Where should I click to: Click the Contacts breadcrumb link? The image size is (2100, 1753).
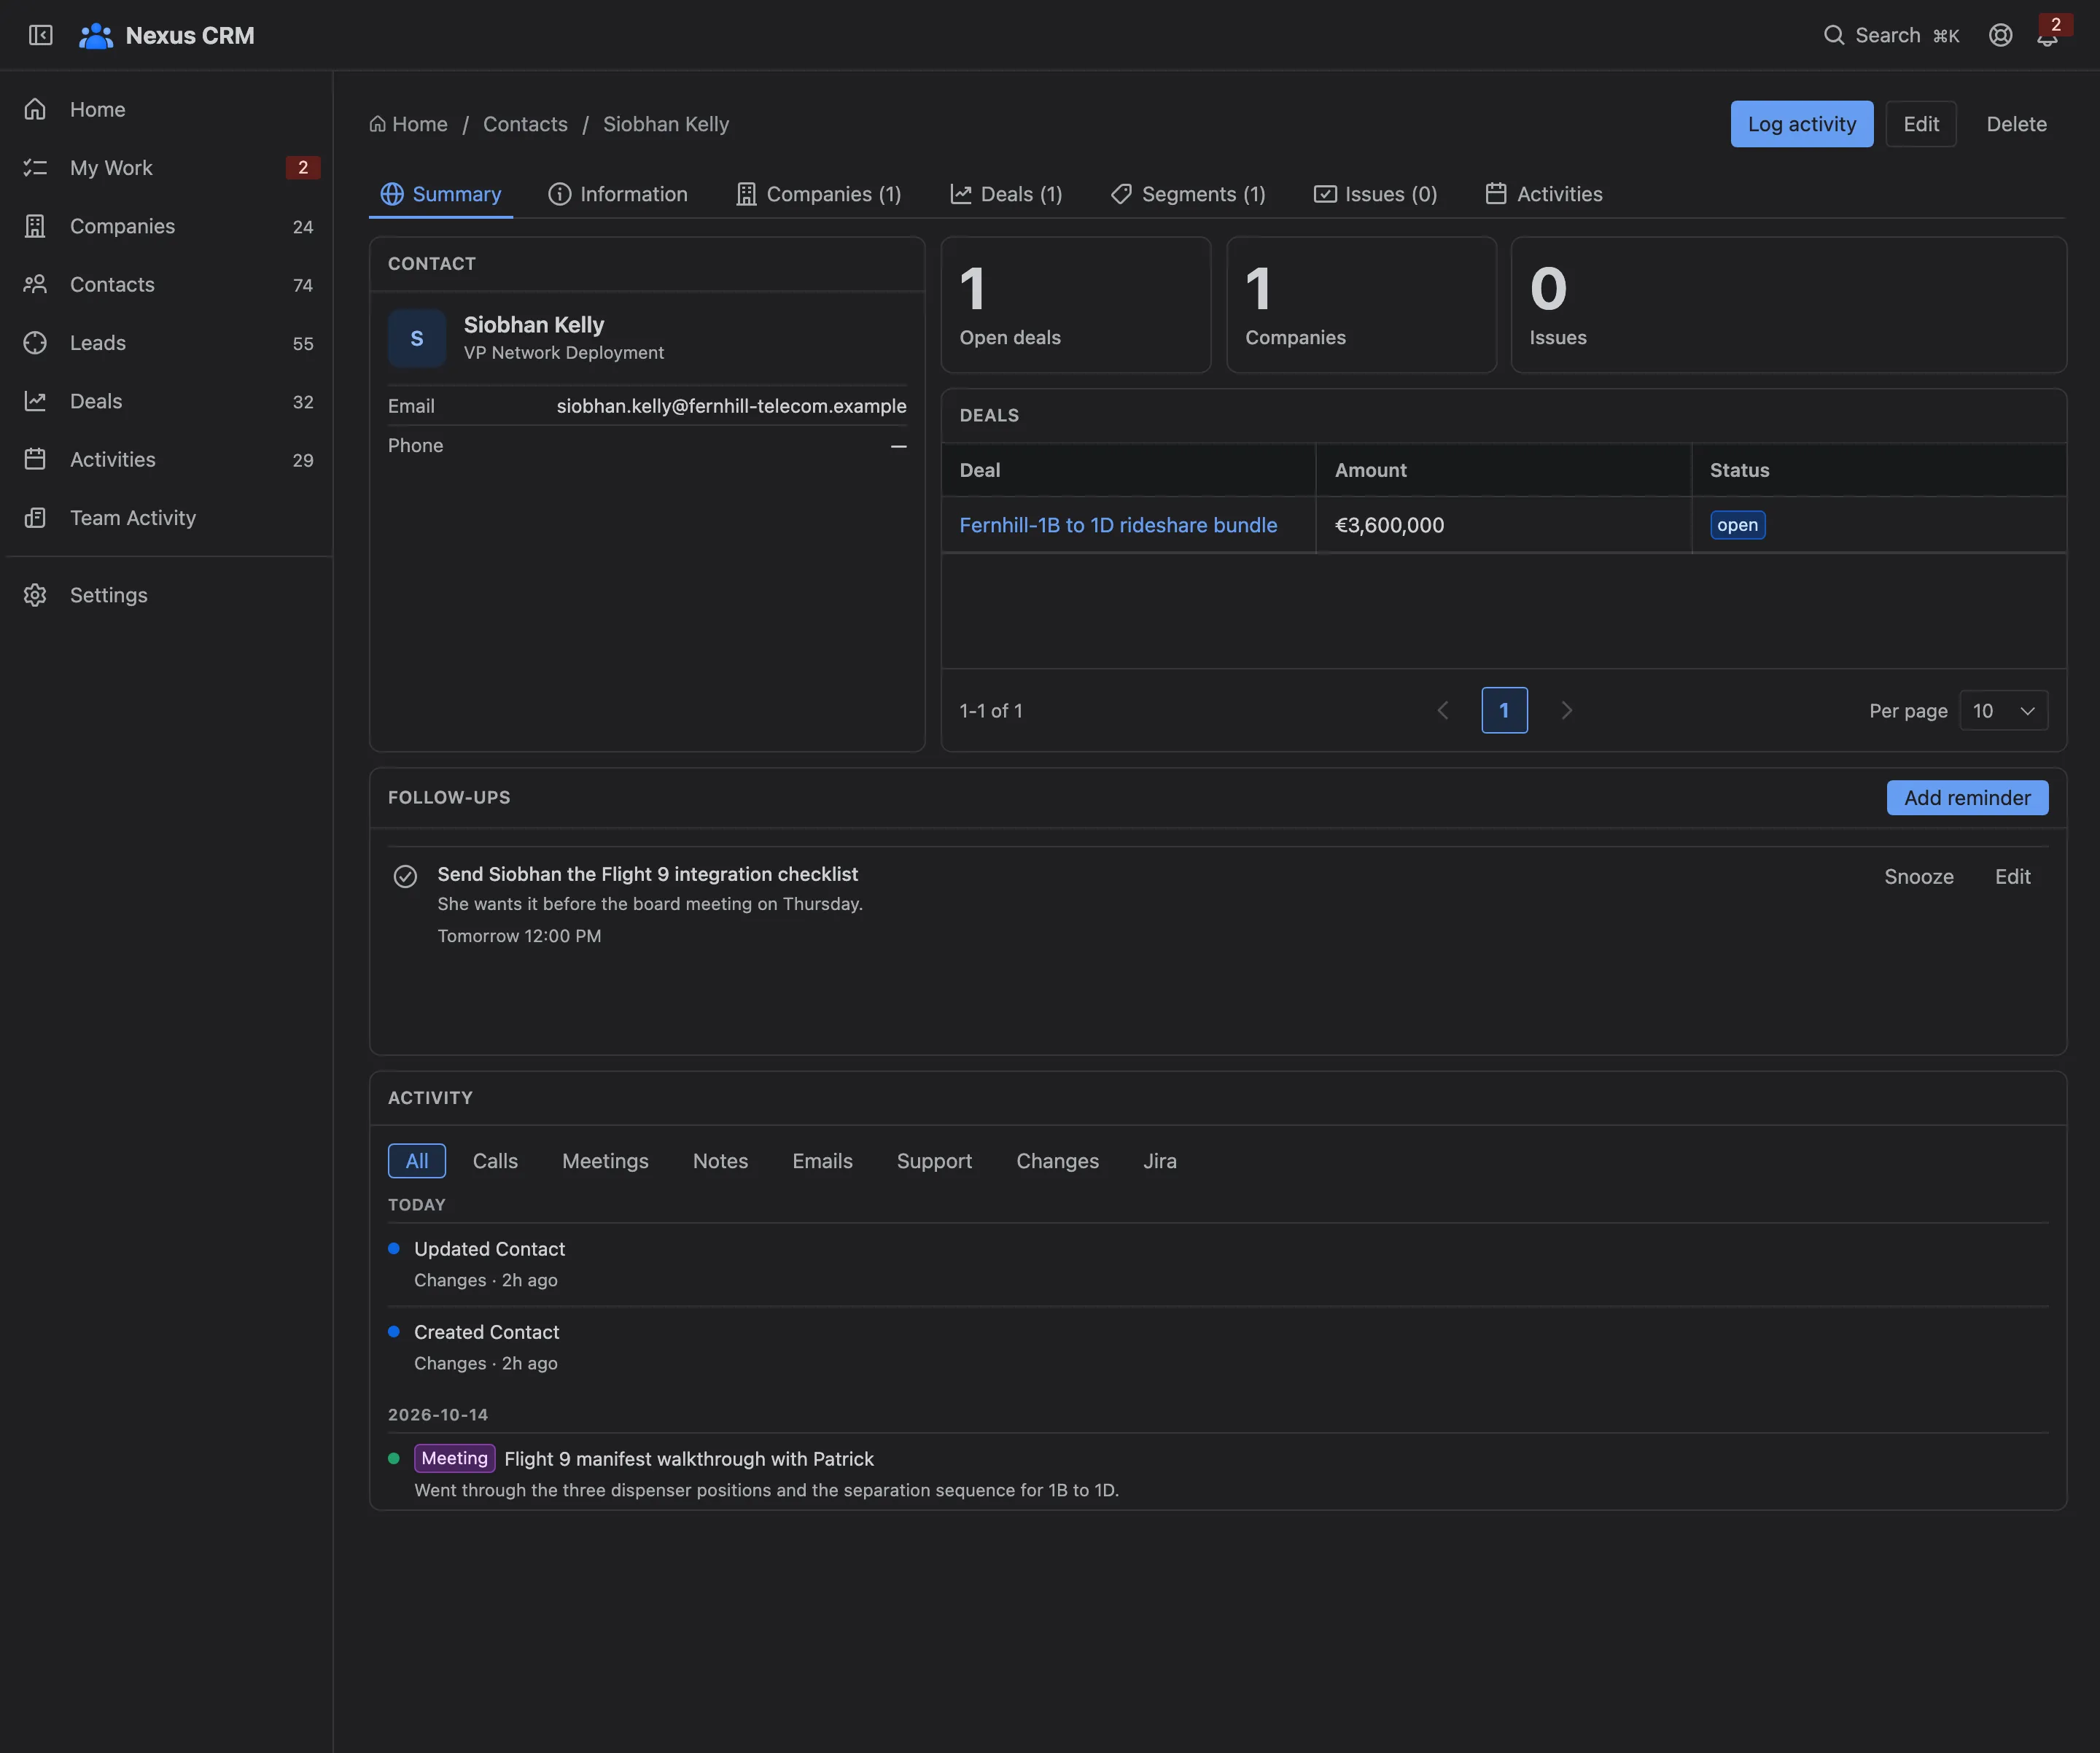tap(525, 124)
